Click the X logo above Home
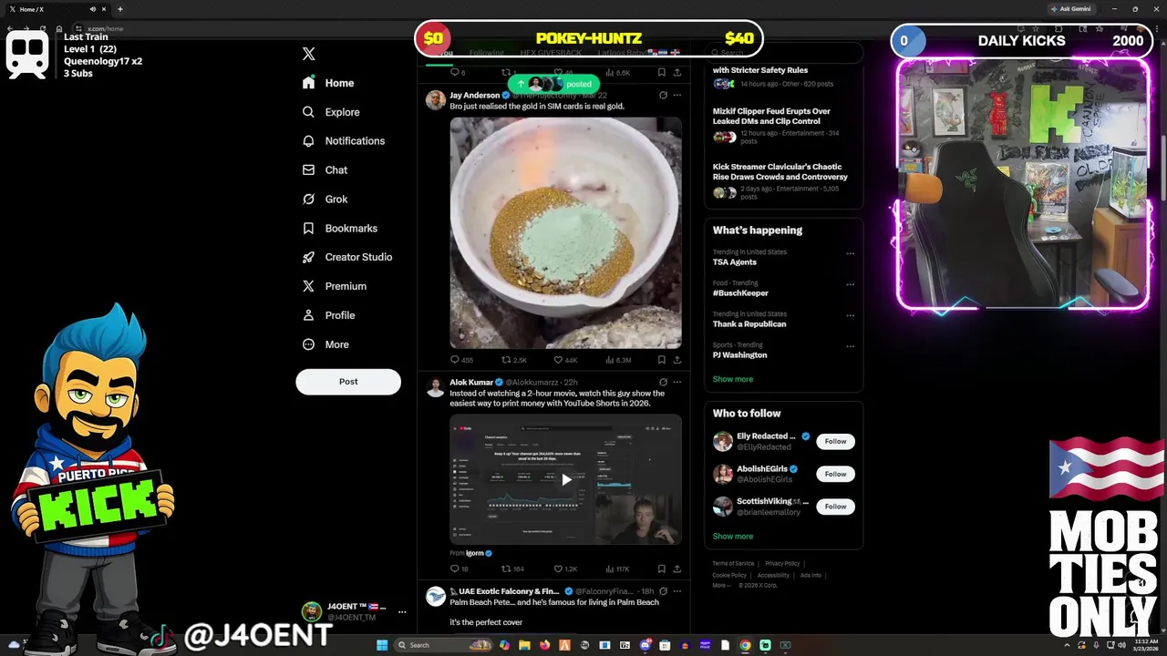1167x656 pixels. click(309, 54)
